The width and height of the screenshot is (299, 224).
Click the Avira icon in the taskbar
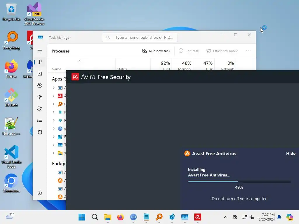click(198, 217)
